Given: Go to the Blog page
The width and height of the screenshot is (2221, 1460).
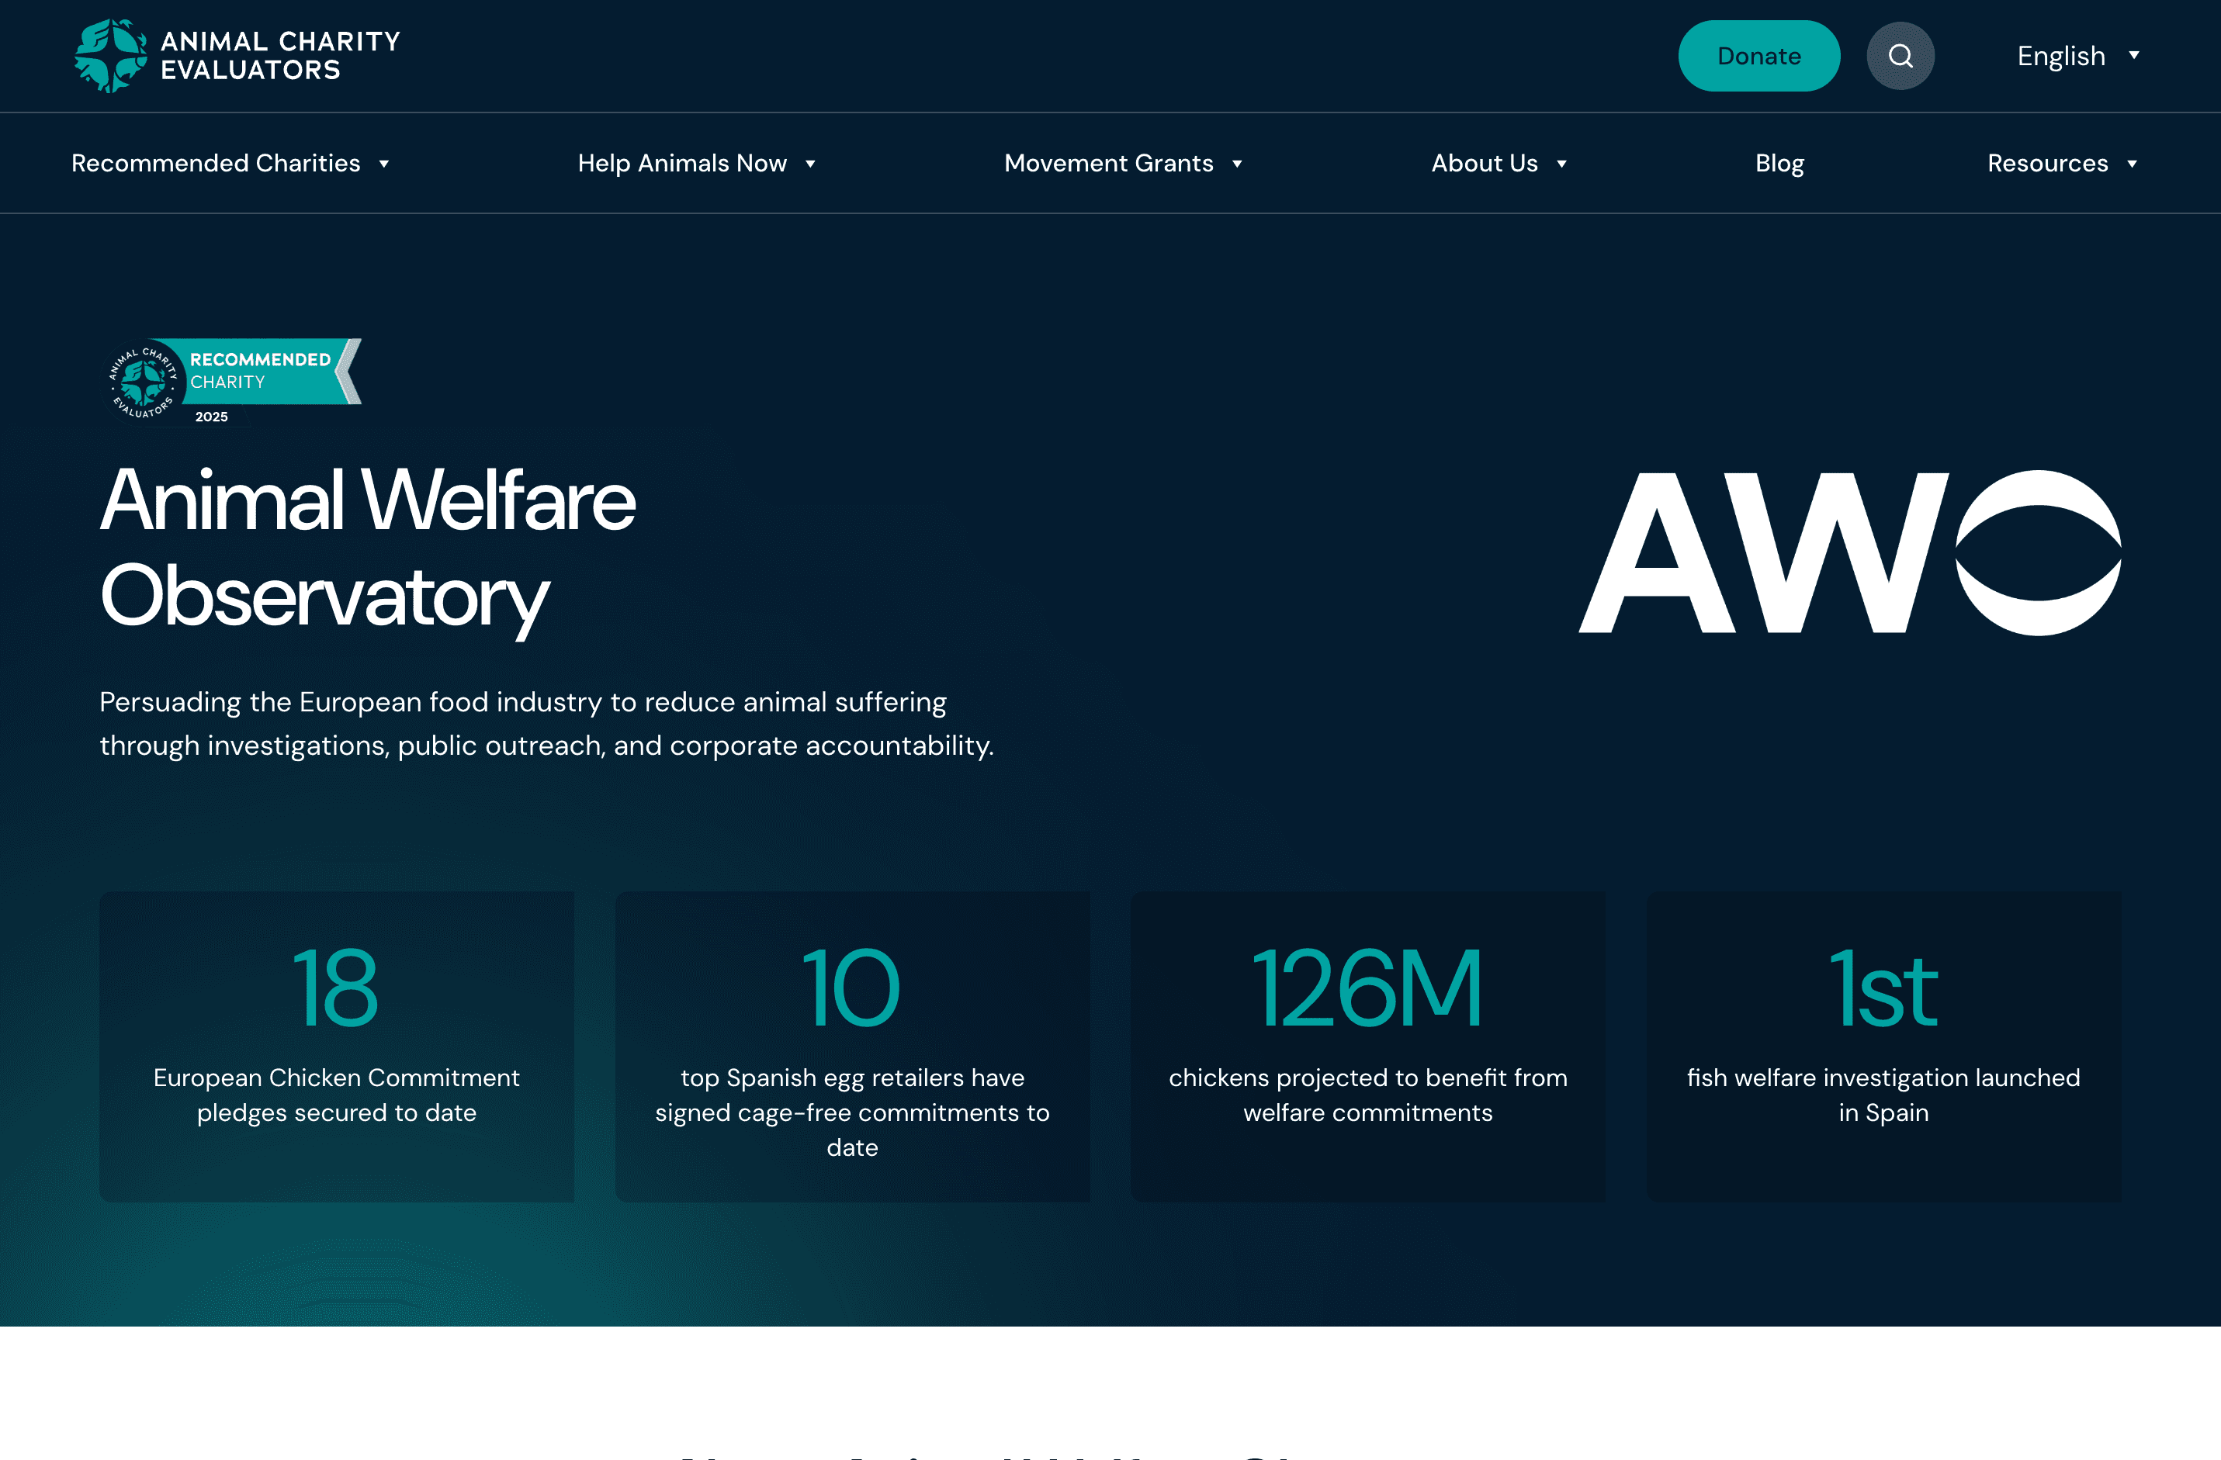Looking at the screenshot, I should coord(1779,163).
